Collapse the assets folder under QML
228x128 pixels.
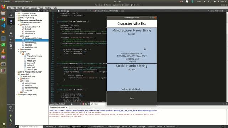click(x=21, y=54)
